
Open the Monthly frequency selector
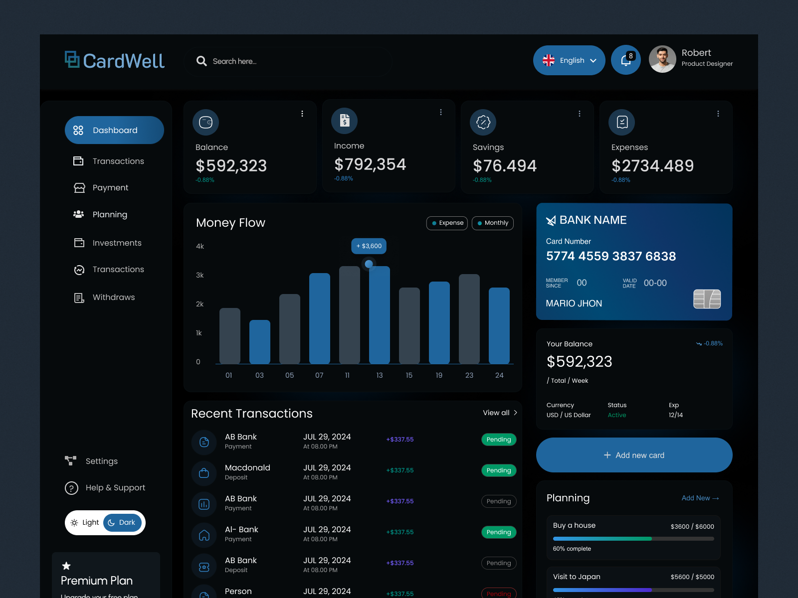[x=493, y=223]
